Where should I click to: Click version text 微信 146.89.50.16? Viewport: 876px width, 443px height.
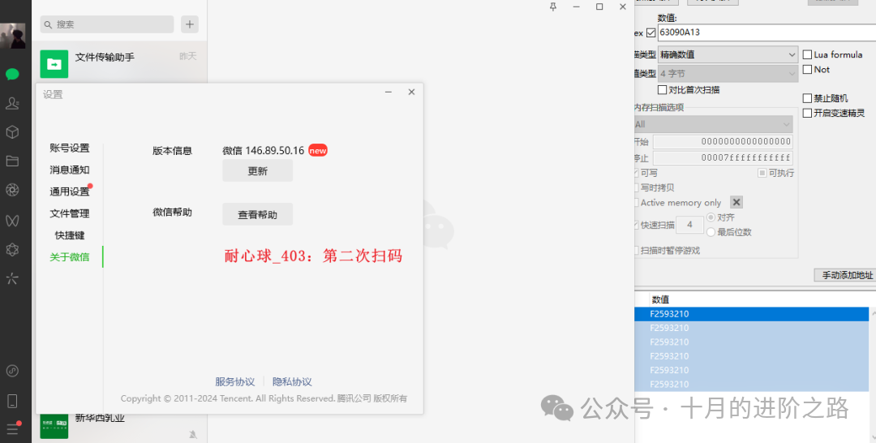click(x=263, y=151)
